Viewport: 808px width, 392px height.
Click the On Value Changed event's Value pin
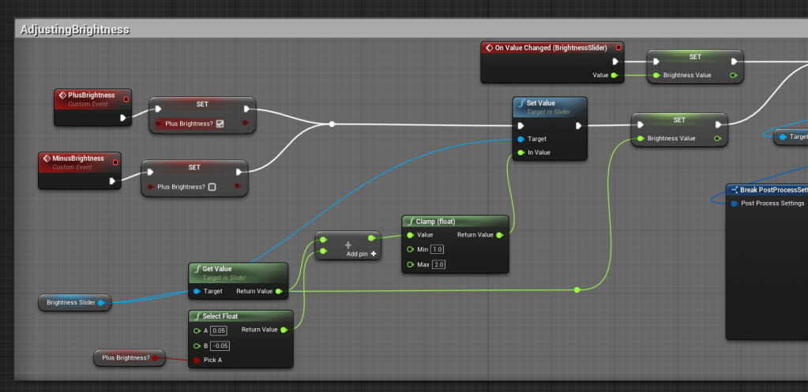pyautogui.click(x=614, y=75)
